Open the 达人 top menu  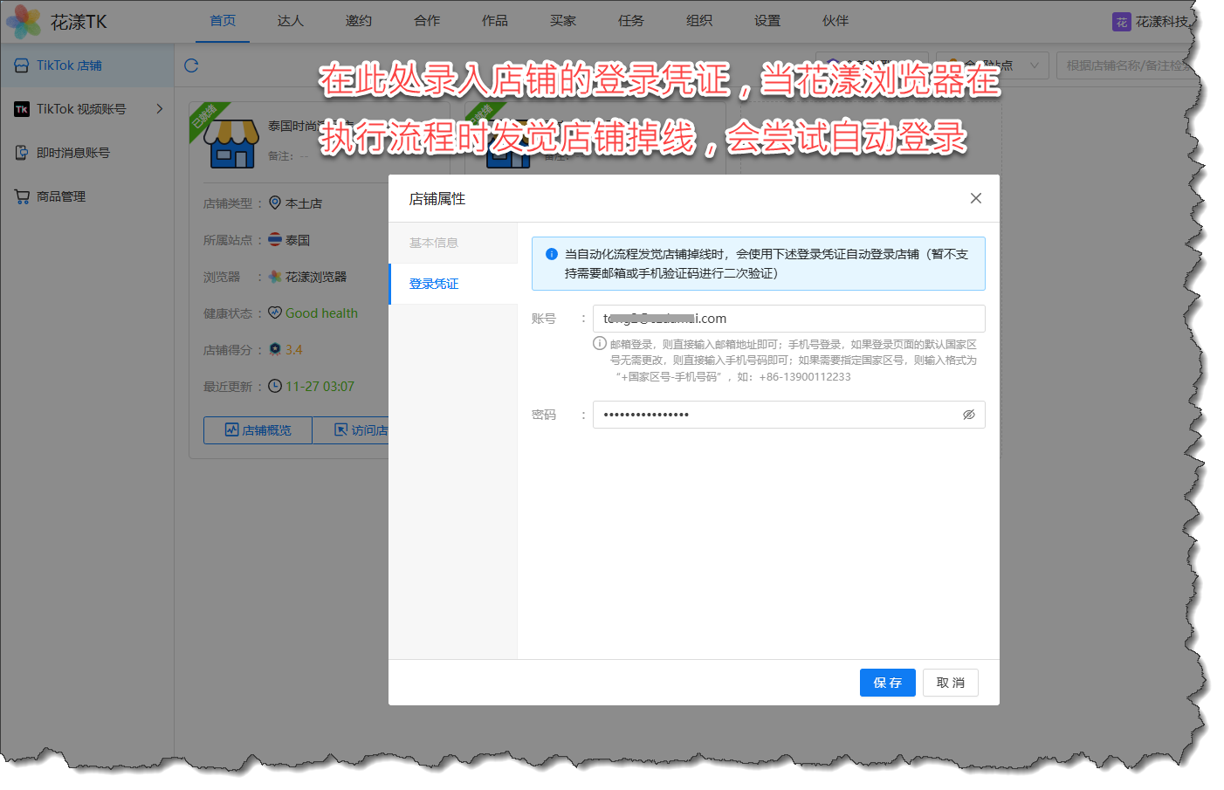point(290,21)
